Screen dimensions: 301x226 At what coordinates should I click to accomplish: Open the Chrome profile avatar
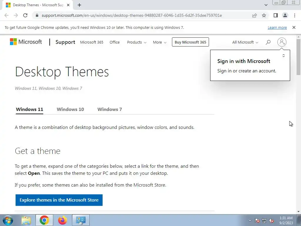click(285, 15)
